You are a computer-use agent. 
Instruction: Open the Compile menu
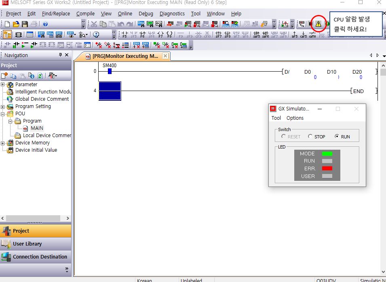[85, 14]
